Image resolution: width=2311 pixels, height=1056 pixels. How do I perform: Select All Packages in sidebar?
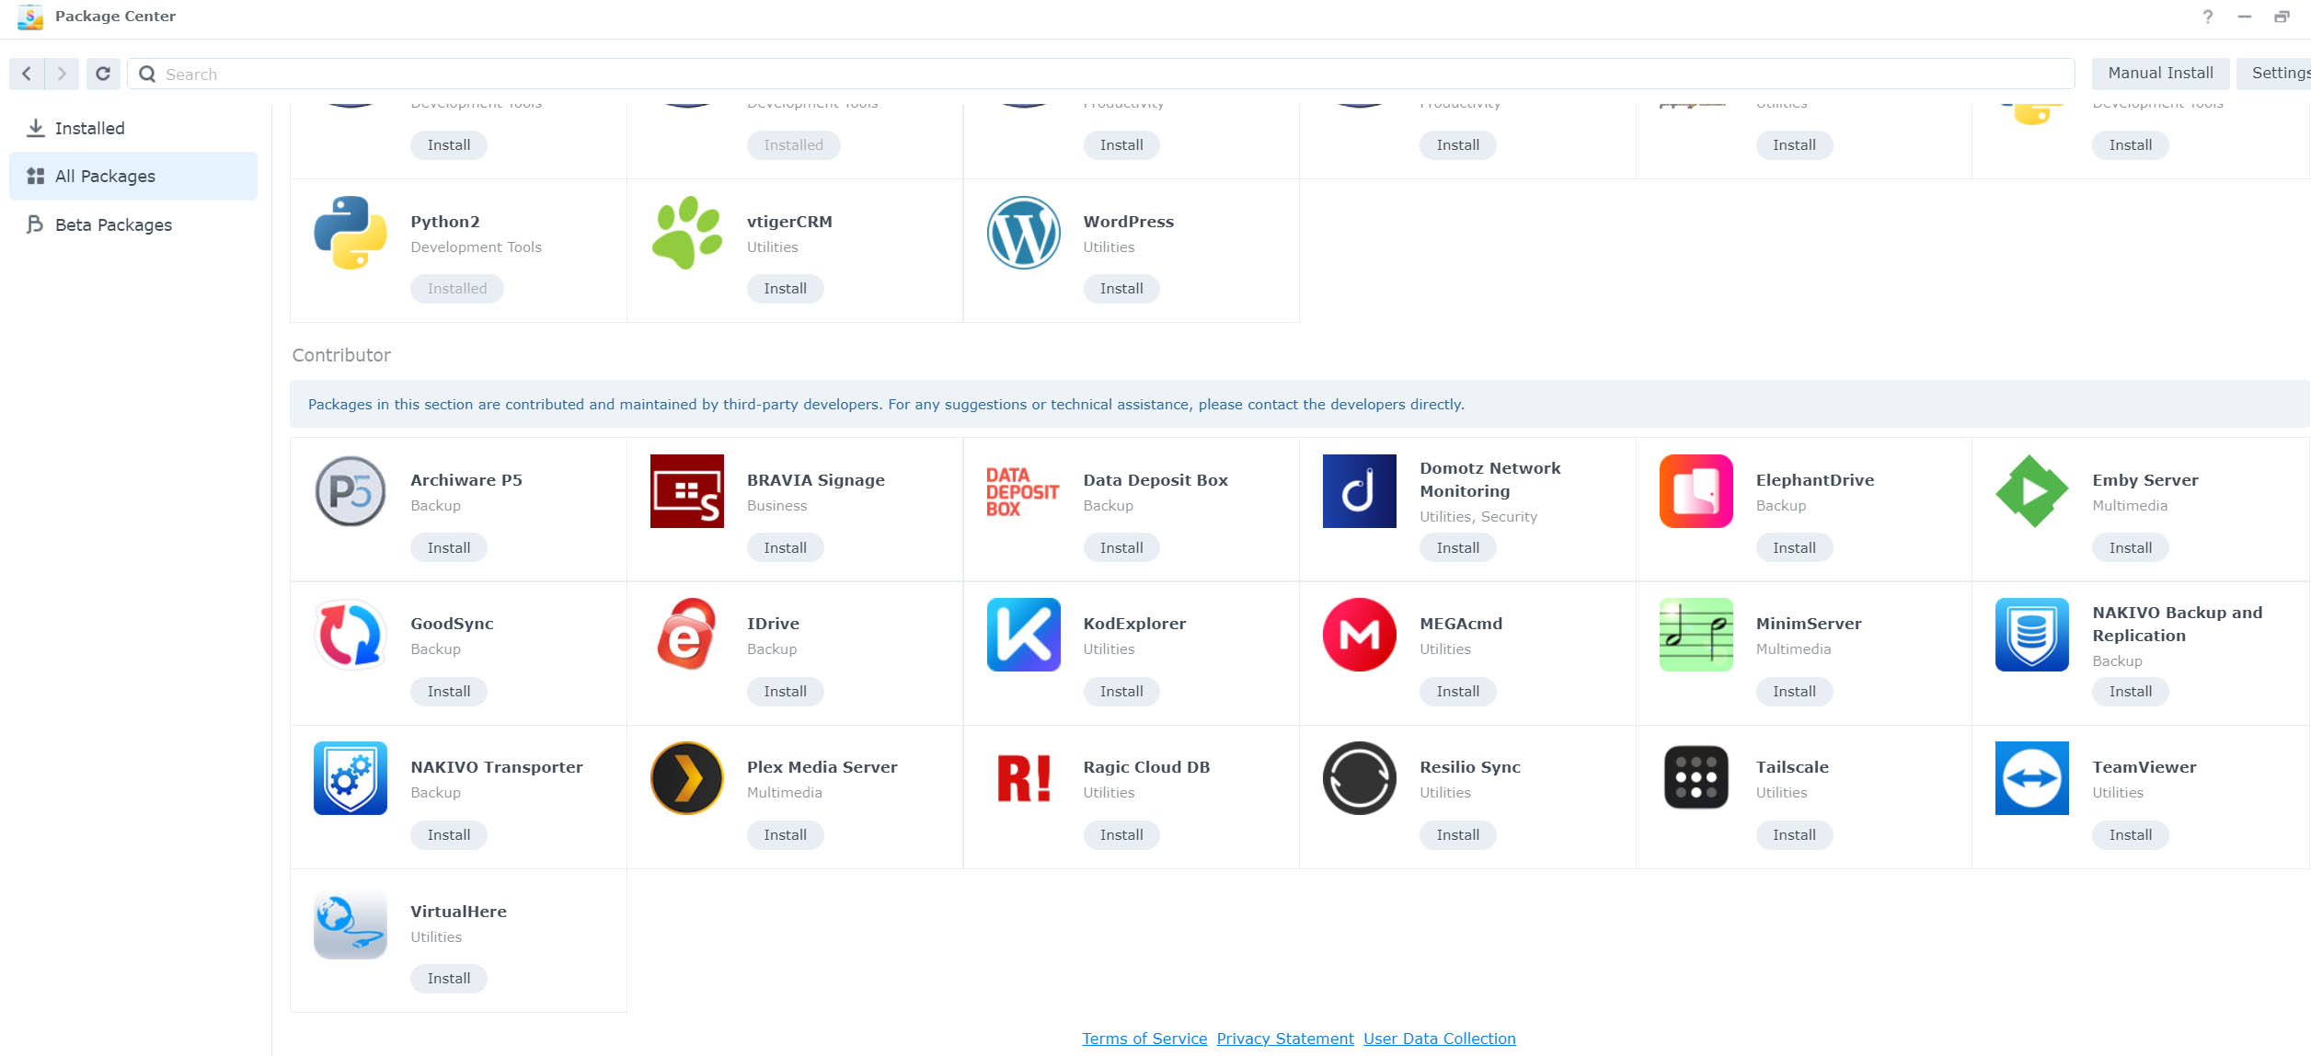click(x=133, y=176)
